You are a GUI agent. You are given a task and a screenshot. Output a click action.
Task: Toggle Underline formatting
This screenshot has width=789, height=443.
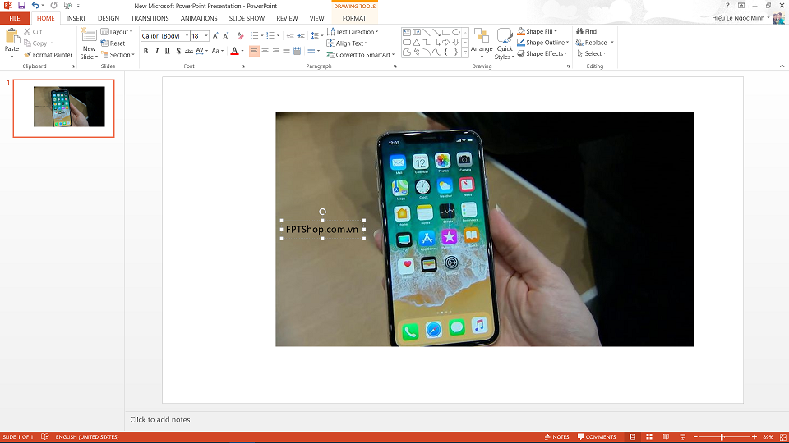[x=168, y=51]
